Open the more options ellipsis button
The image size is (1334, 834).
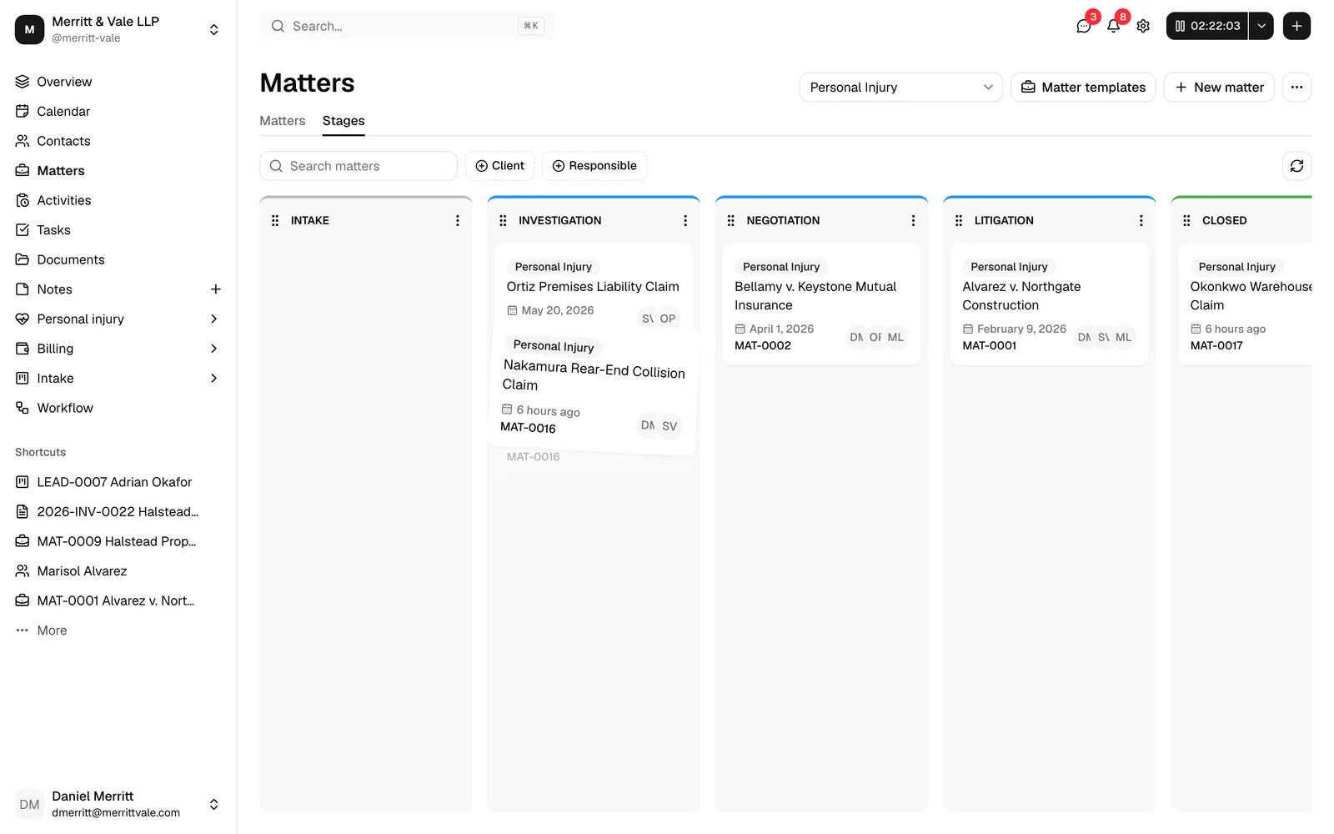pyautogui.click(x=1296, y=88)
